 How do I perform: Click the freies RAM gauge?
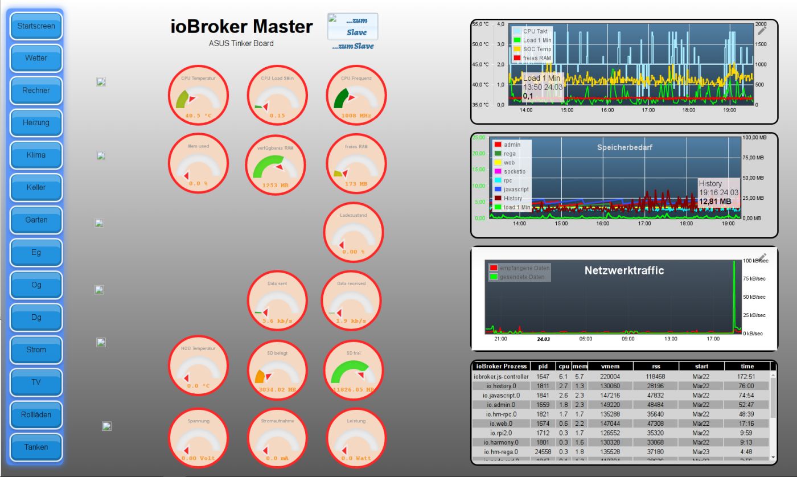pyautogui.click(x=356, y=163)
